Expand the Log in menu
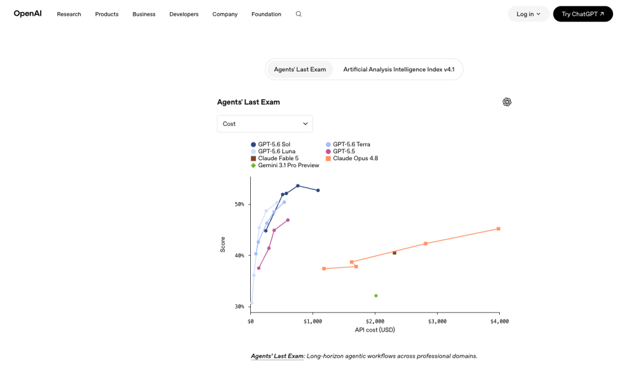 [528, 14]
